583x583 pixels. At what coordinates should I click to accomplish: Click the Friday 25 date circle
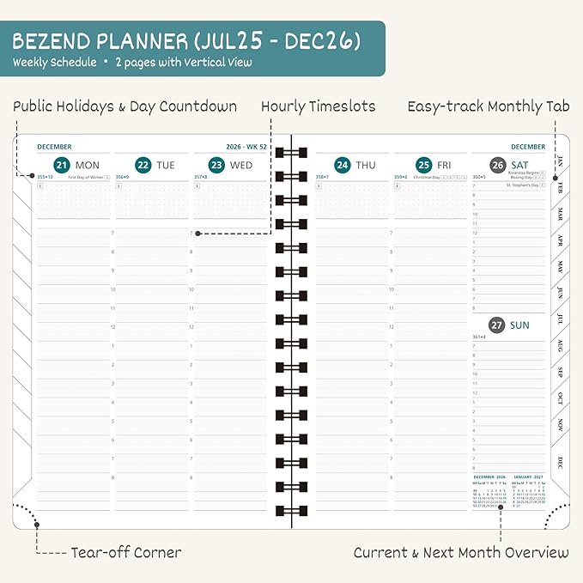click(422, 165)
